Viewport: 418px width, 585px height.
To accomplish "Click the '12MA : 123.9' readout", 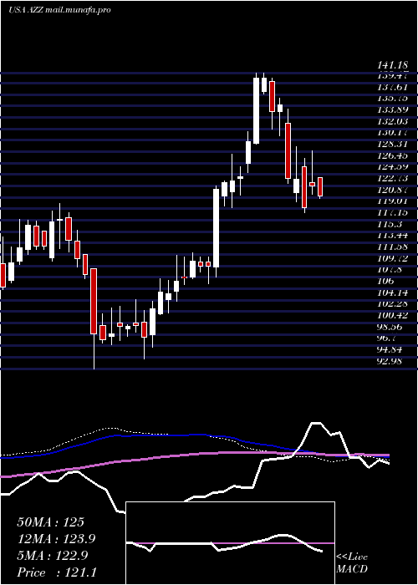I will point(56,539).
